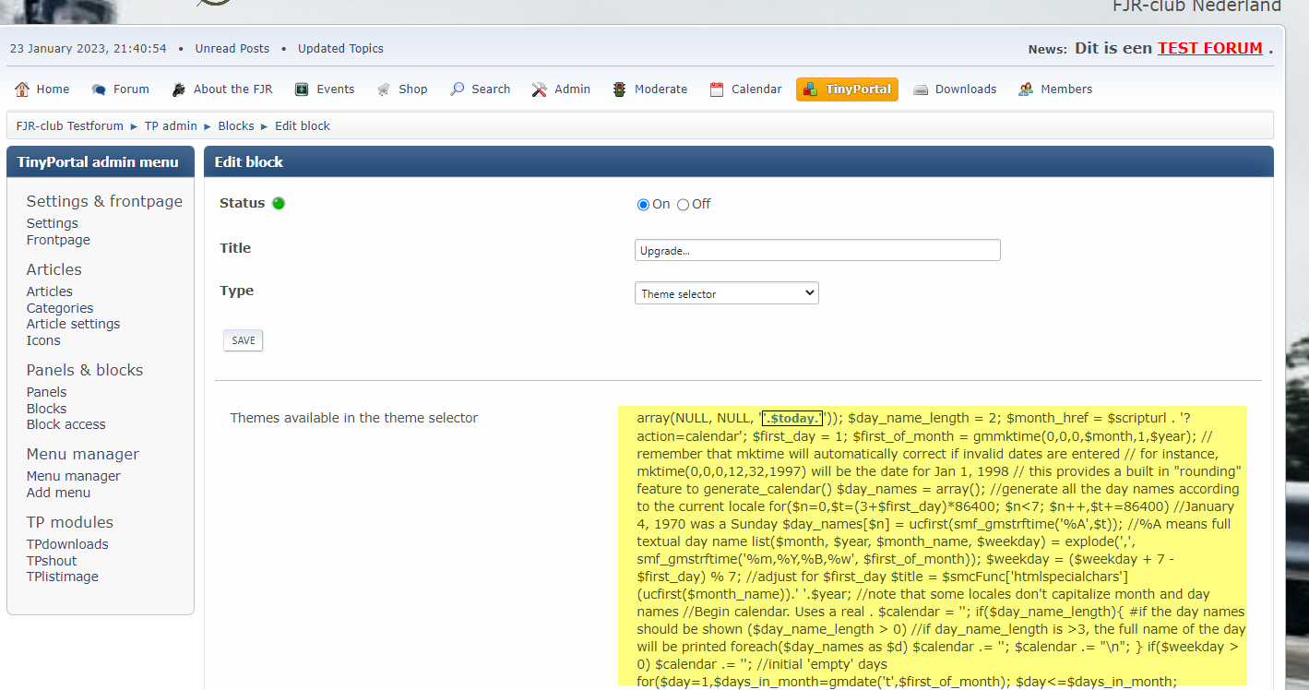Open Blocks in the TinyPortal admin menu

46,408
